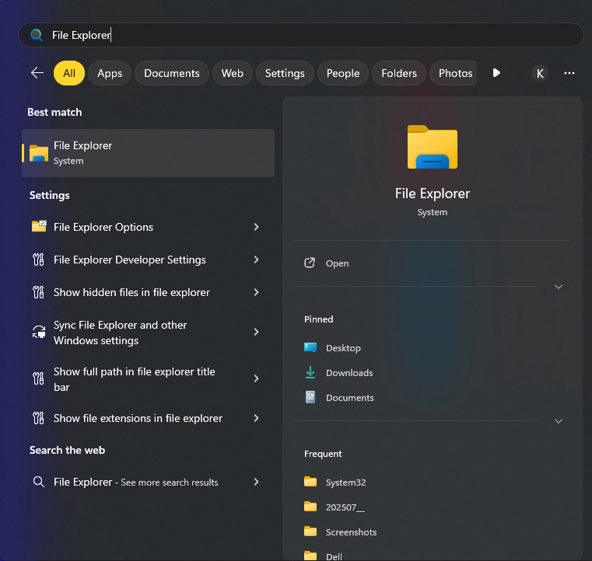Screen dimensions: 592x561
Task: Click the tools icon beside Show full path
Action: tap(39, 378)
